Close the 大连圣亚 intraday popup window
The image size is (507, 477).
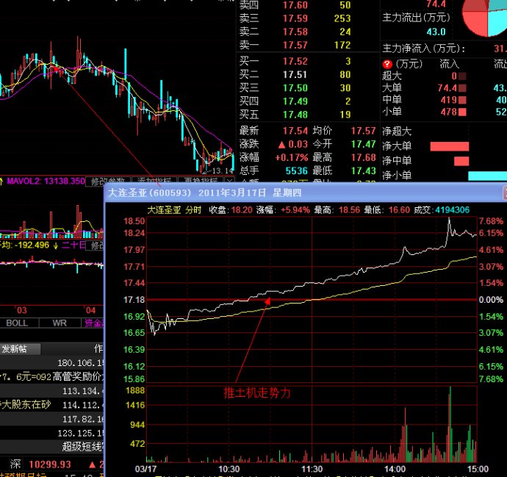tap(504, 193)
